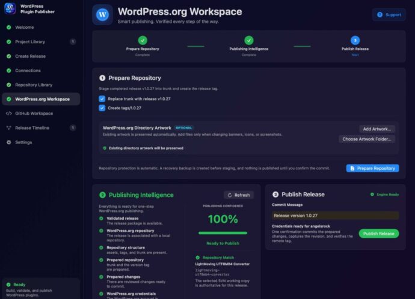
Task: Click the green Ready status icon in sidebar footer
Action: [8, 285]
